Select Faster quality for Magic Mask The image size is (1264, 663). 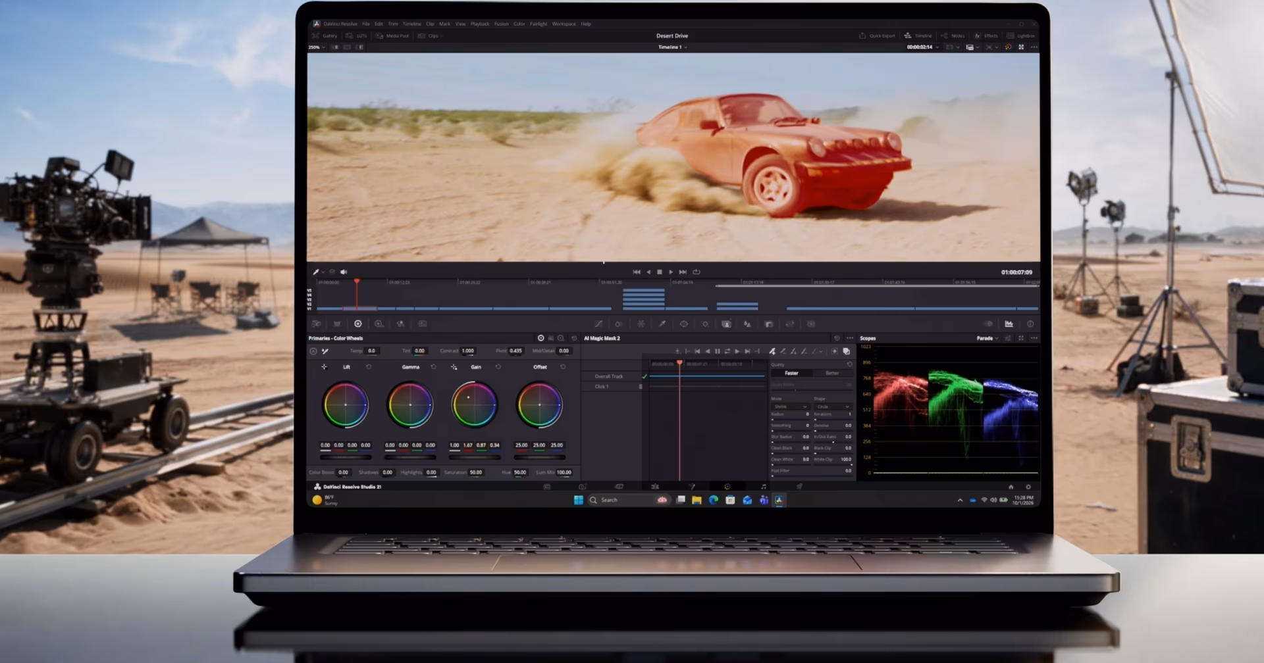(791, 373)
